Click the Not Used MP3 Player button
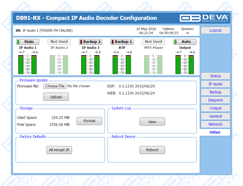 tap(153, 42)
